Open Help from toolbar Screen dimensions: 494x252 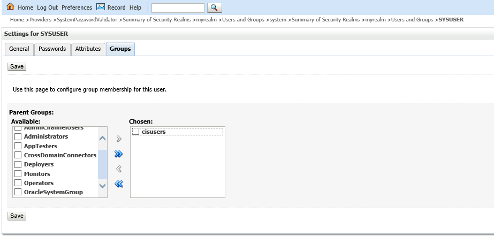tap(135, 7)
